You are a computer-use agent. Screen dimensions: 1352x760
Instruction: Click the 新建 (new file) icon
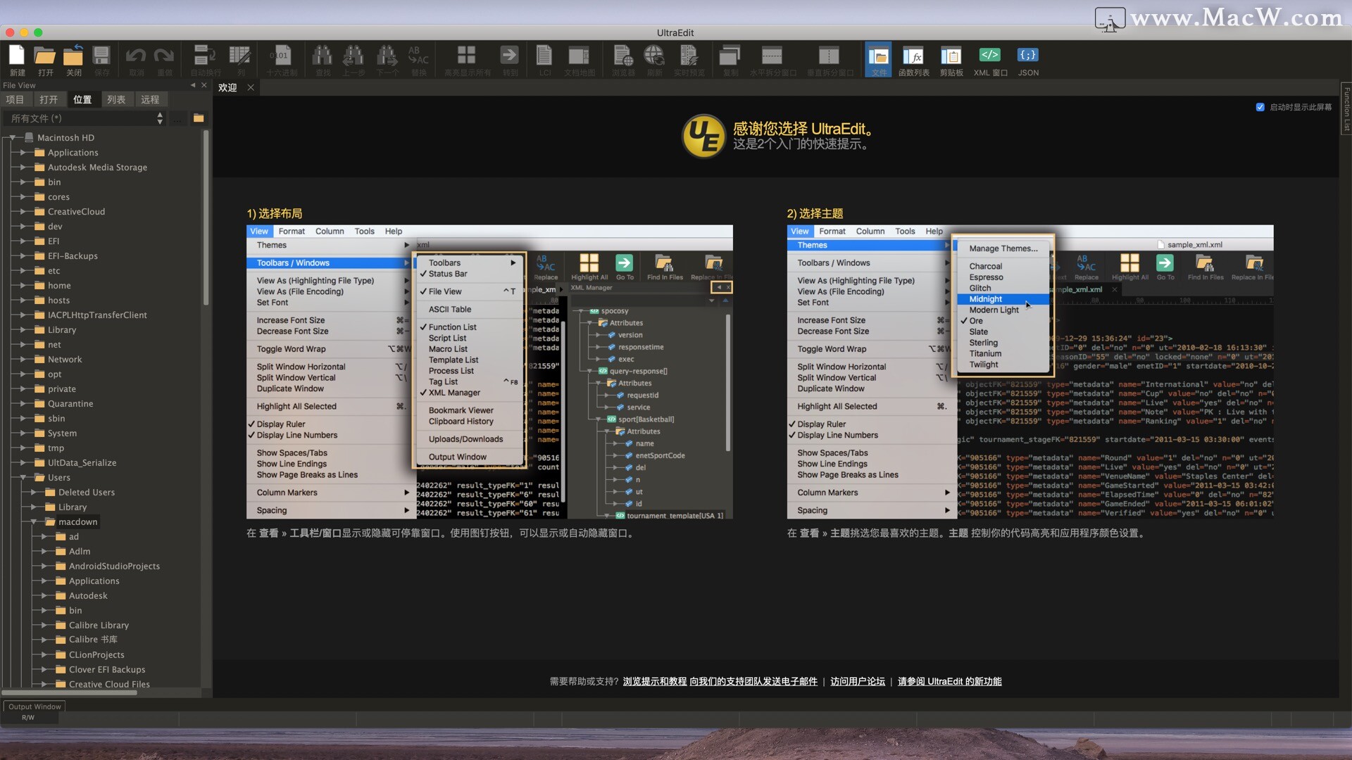pyautogui.click(x=15, y=60)
